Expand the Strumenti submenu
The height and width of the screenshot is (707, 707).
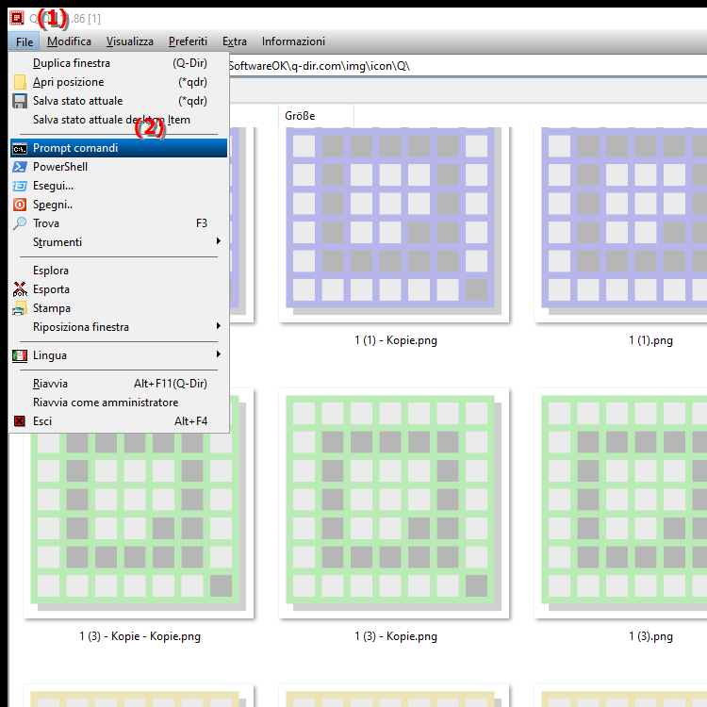(x=218, y=242)
